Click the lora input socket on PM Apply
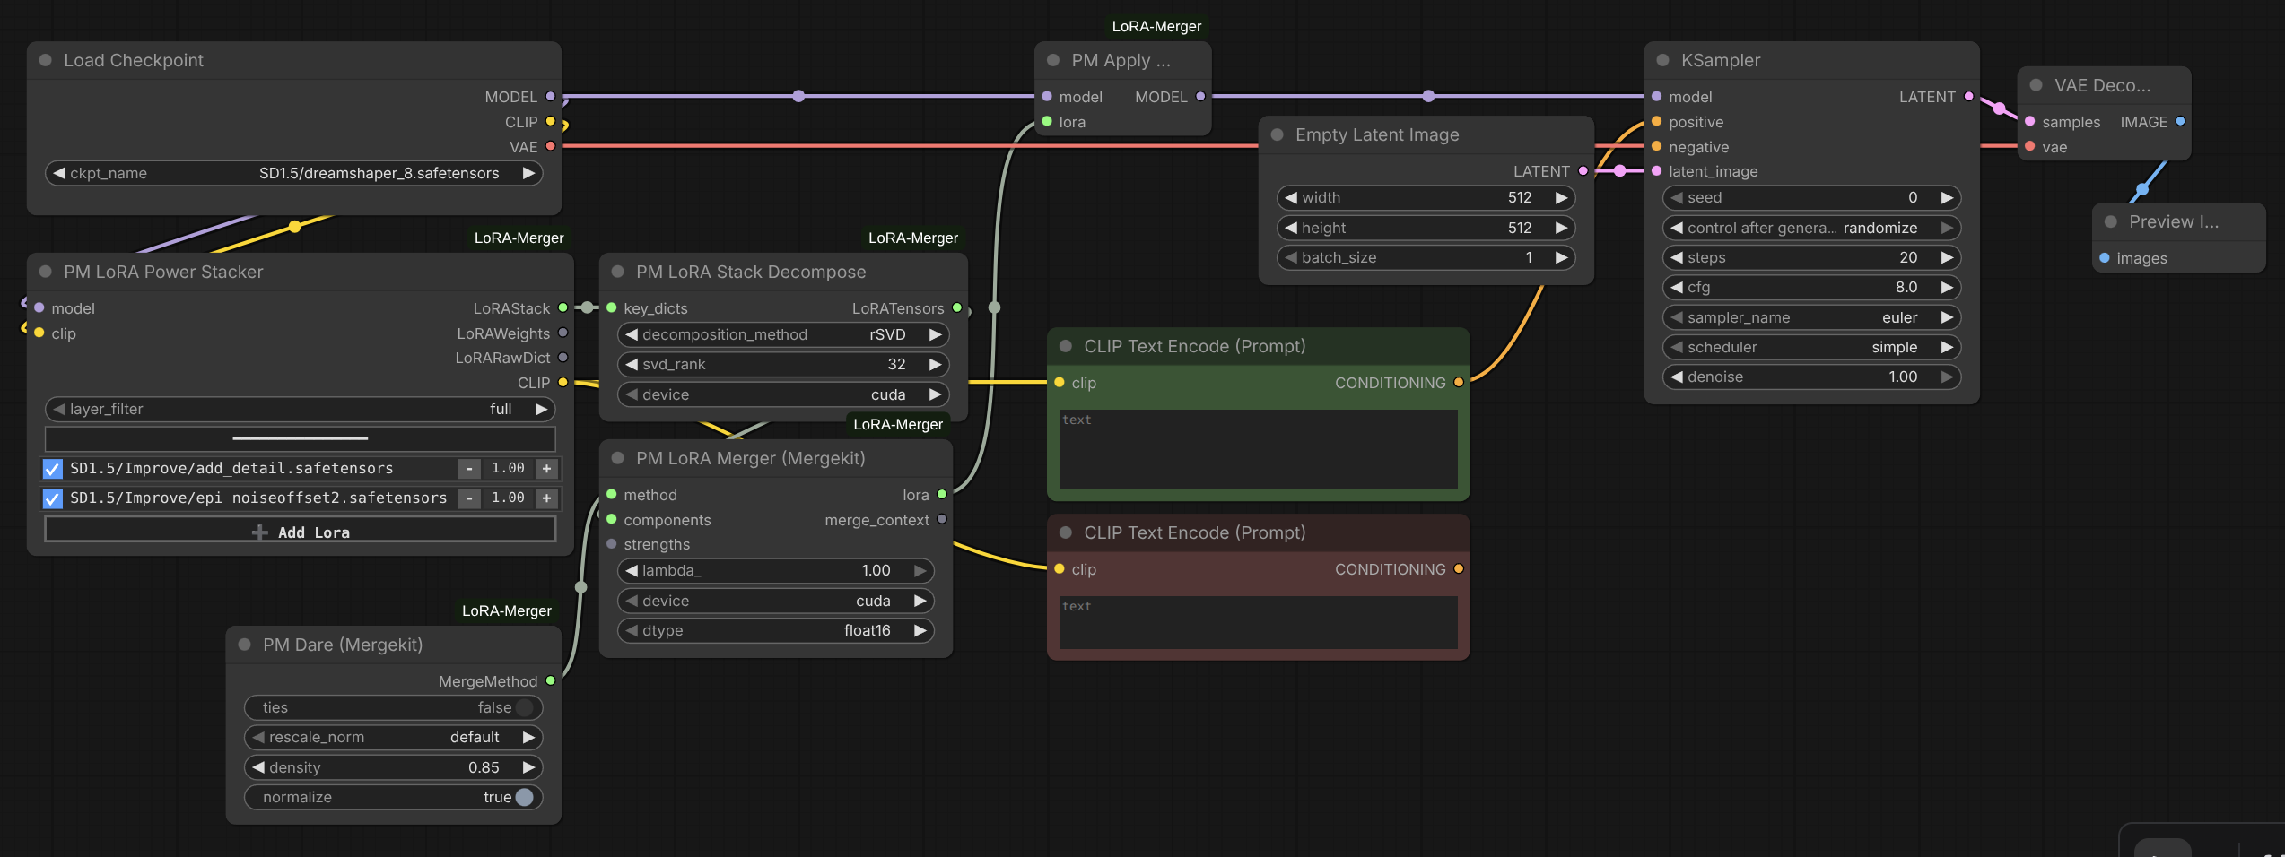The height and width of the screenshot is (857, 2285). (x=1047, y=121)
